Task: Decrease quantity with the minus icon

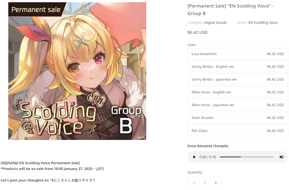Action: coord(194,183)
